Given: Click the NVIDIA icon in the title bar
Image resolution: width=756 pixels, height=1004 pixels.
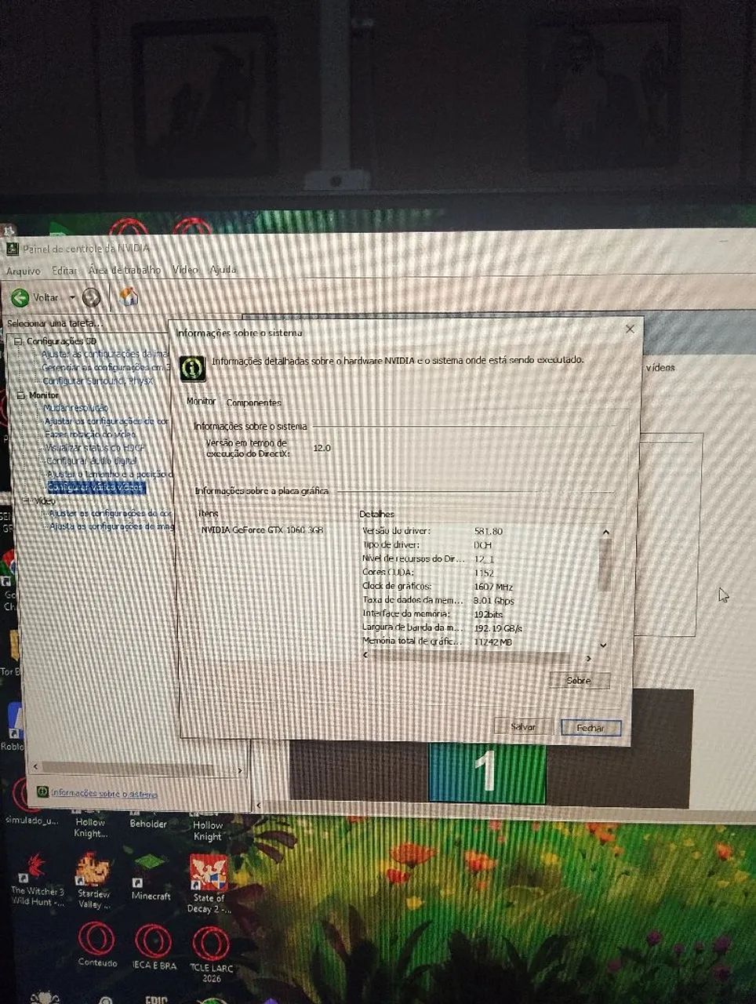Looking at the screenshot, I should pos(12,249).
